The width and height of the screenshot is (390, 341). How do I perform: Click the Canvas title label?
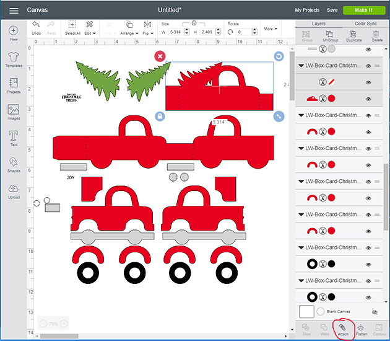click(x=37, y=10)
